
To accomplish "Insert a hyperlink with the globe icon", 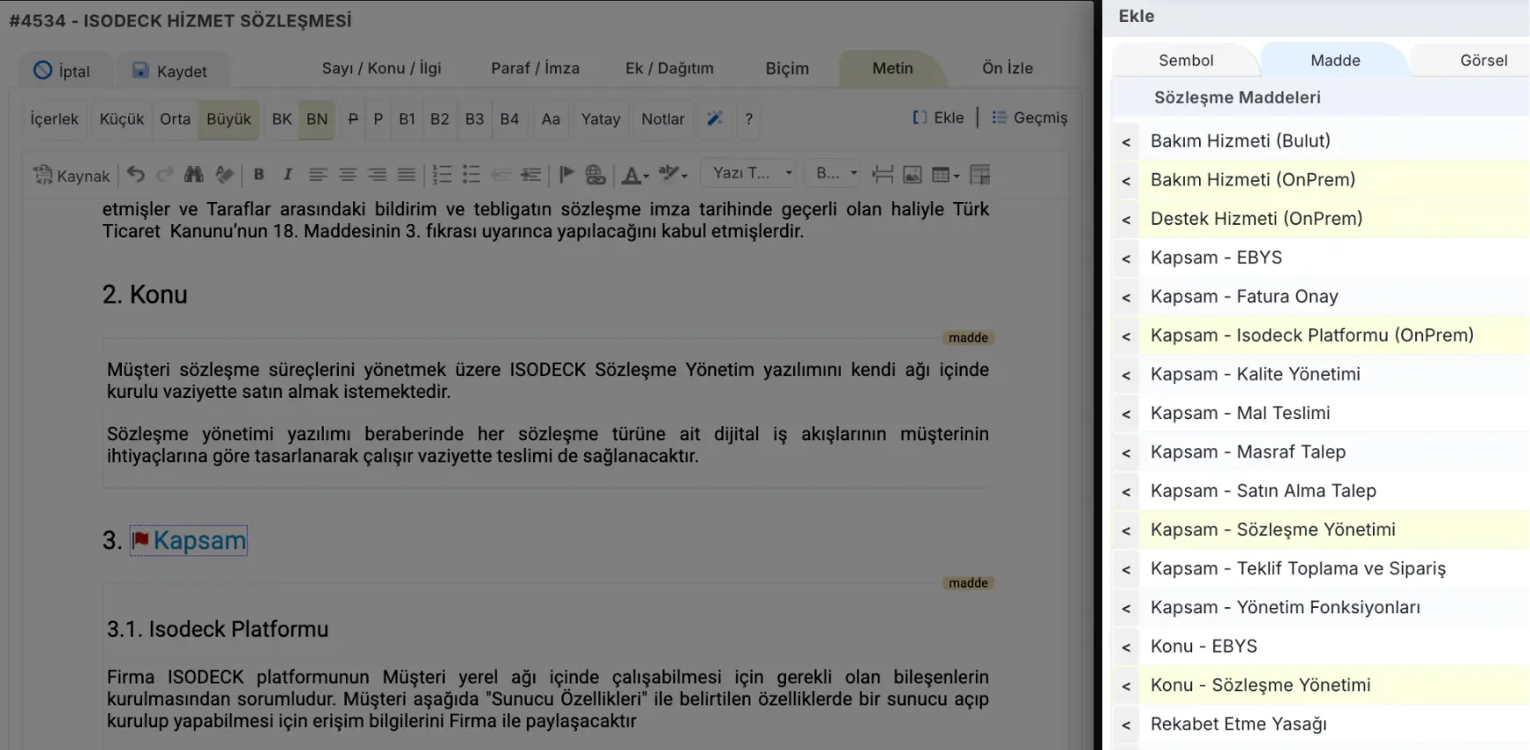I will pos(596,175).
